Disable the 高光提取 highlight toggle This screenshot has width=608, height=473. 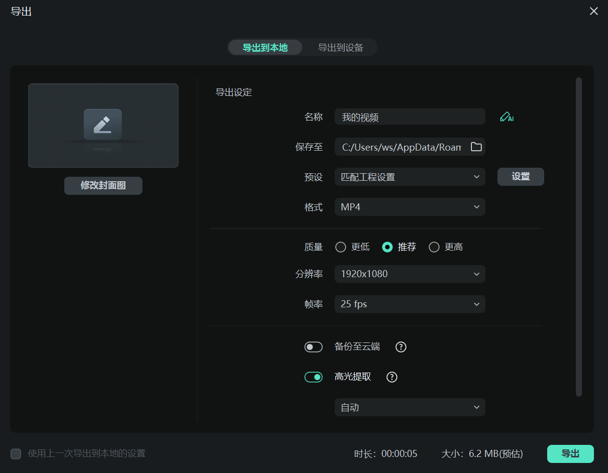pyautogui.click(x=314, y=377)
